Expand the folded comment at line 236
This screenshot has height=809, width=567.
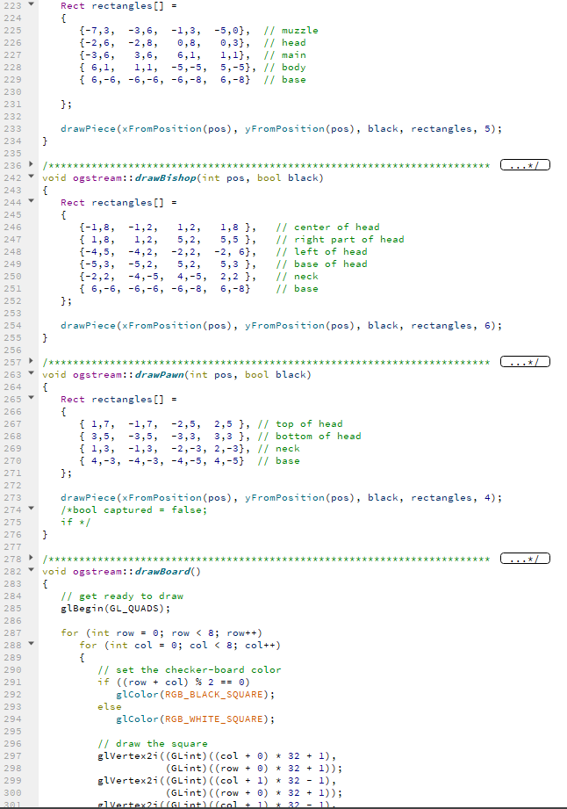tap(31, 164)
